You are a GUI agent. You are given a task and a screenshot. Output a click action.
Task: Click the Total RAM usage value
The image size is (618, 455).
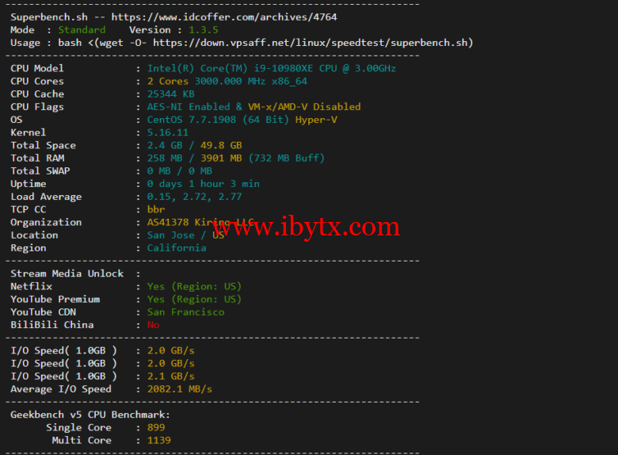[235, 158]
